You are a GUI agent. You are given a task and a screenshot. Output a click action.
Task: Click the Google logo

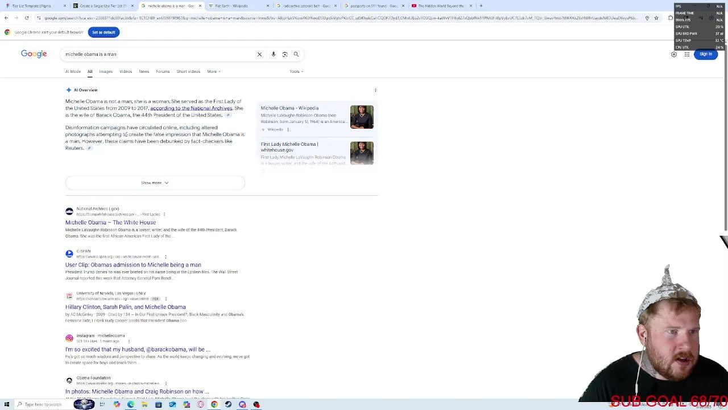click(34, 54)
